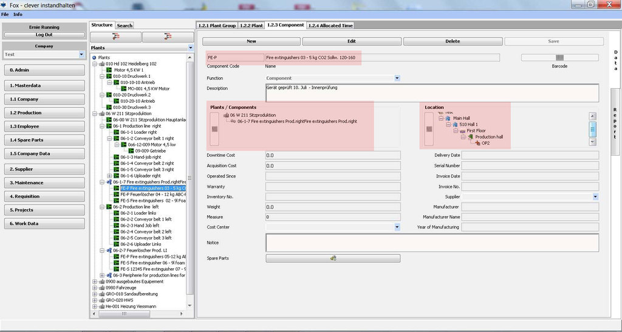This screenshot has height=332, width=622.
Task: Click the Spare Parts icon button
Action: point(333,258)
